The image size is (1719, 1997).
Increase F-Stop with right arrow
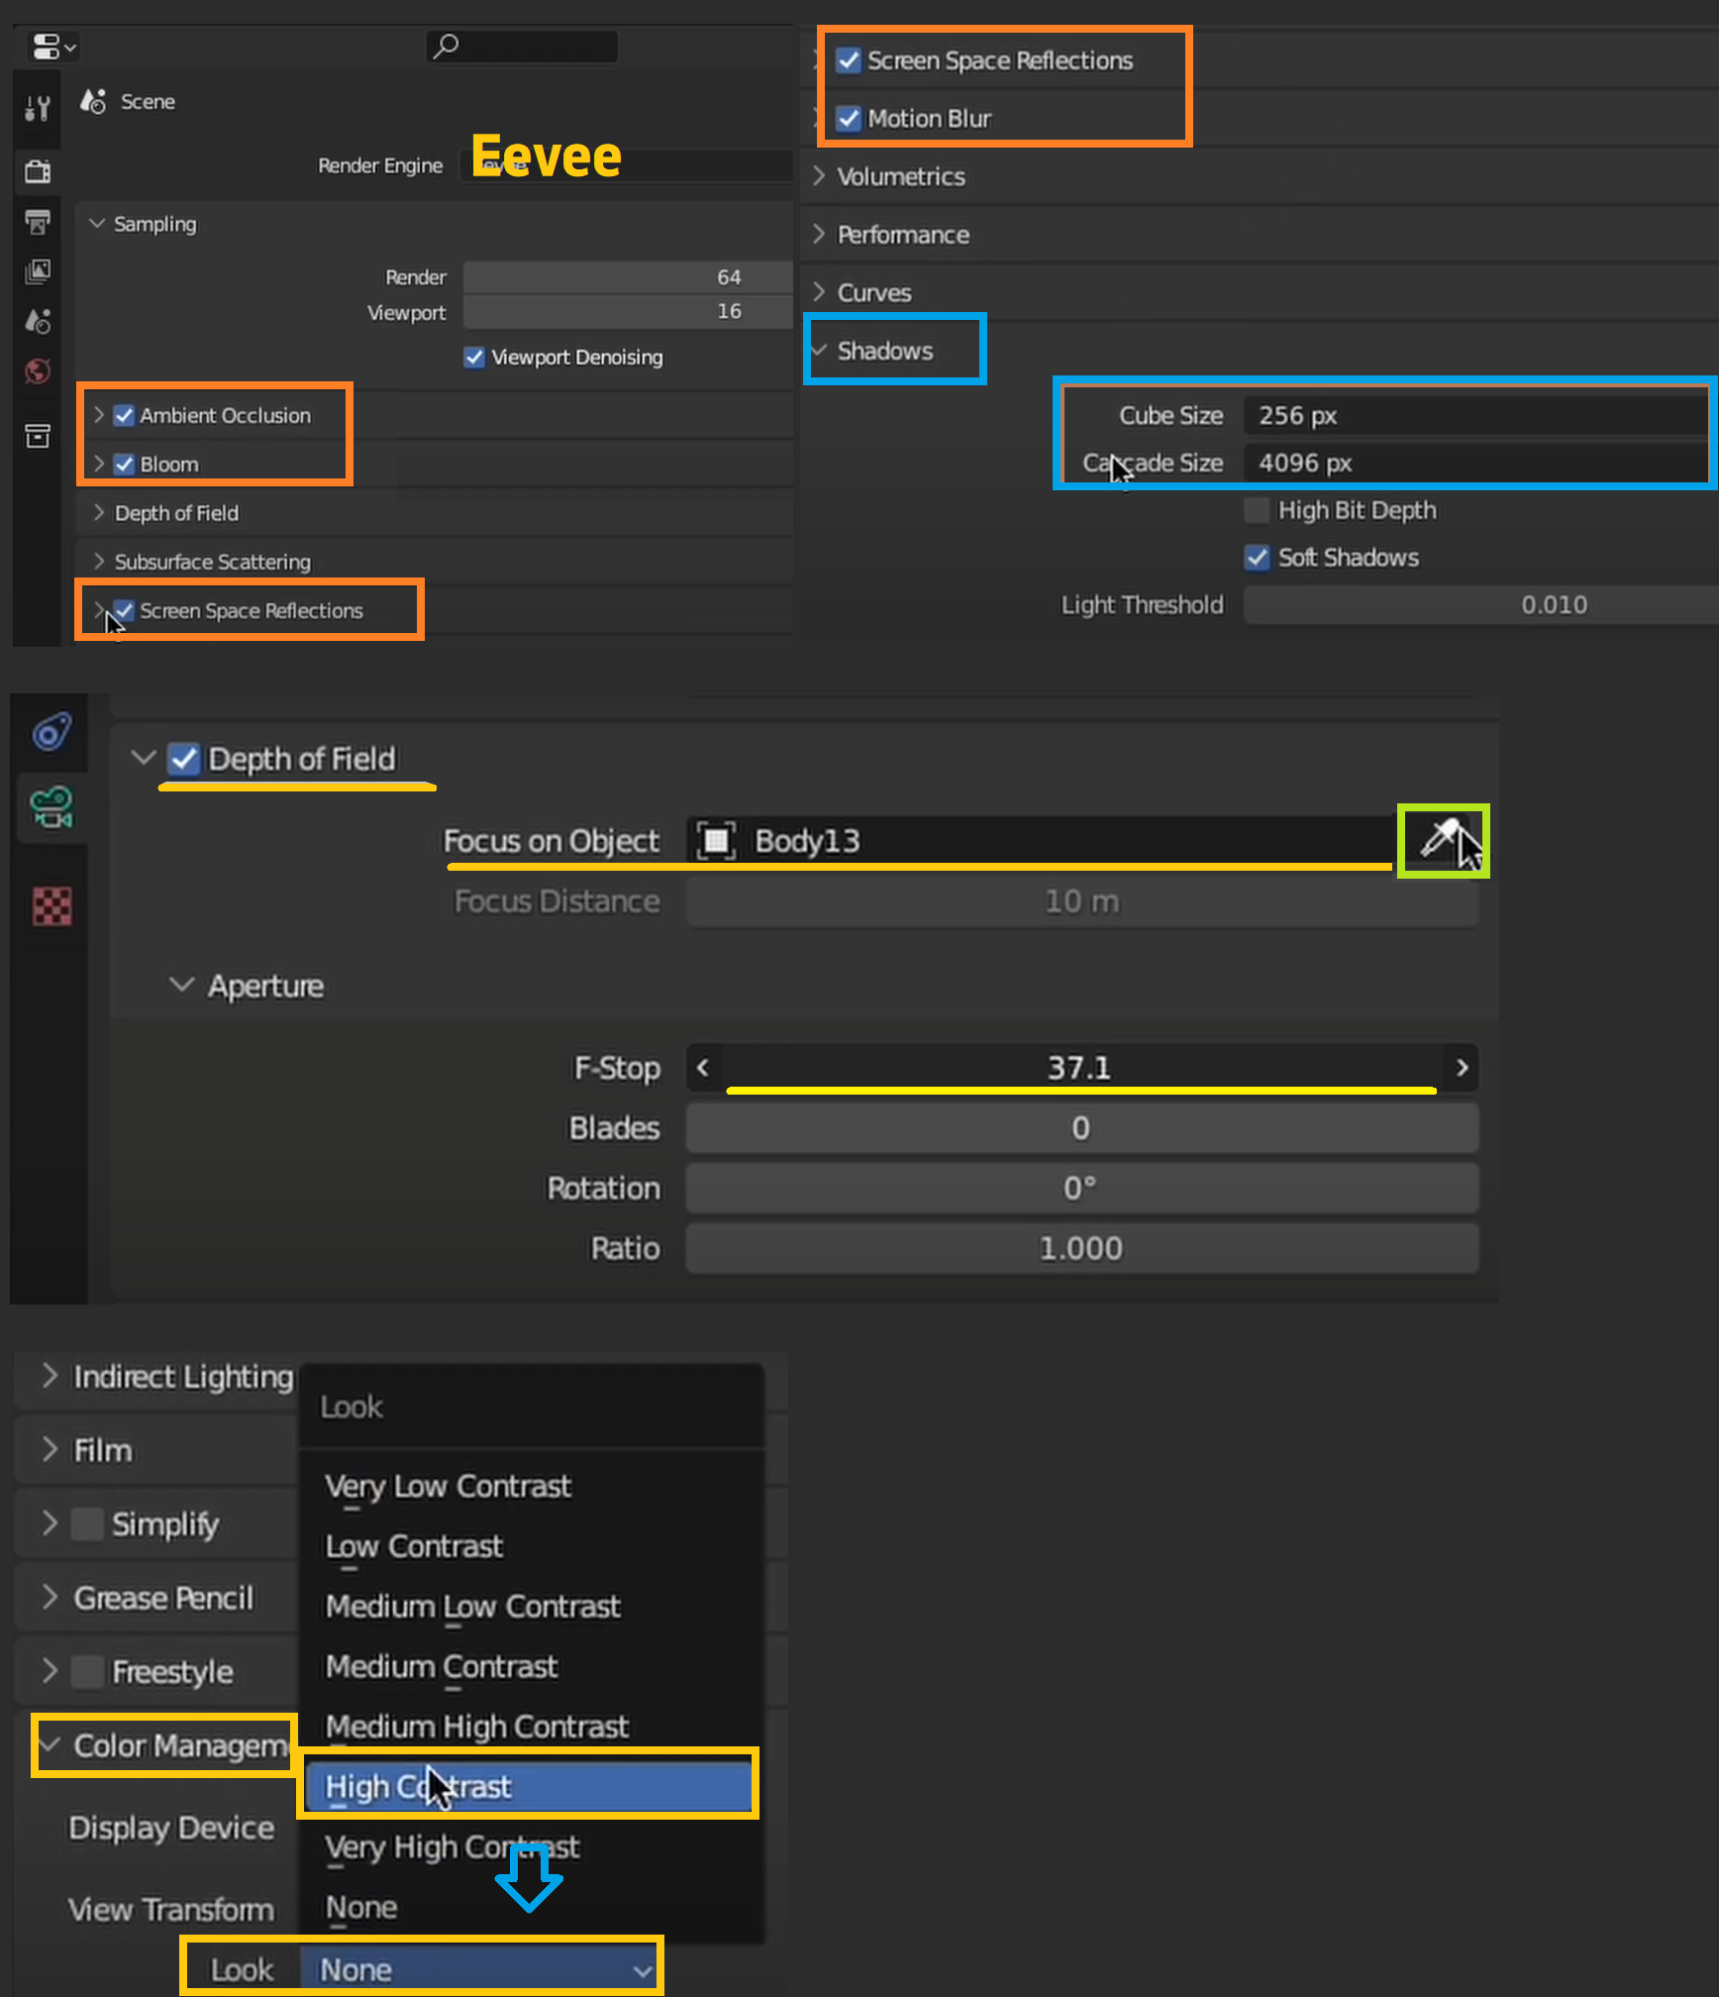1462,1068
